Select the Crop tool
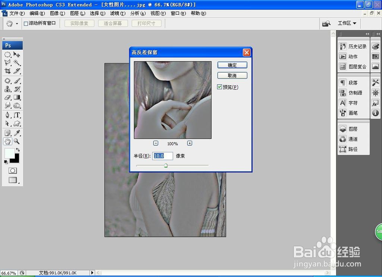This screenshot has height=277, width=382. [x=7, y=71]
